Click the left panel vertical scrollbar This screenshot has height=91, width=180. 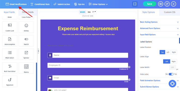pos(37,77)
